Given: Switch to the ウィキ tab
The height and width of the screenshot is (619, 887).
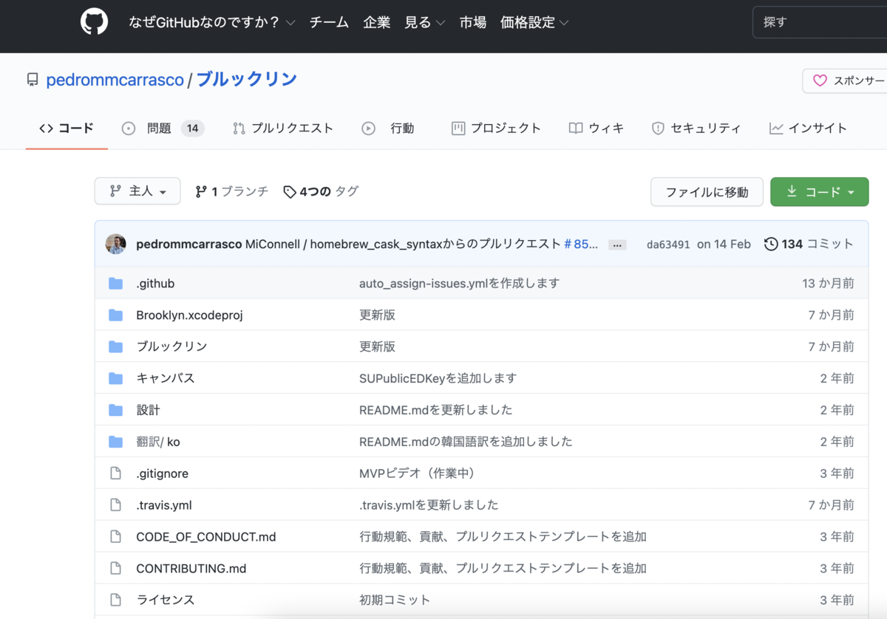Looking at the screenshot, I should click(x=597, y=129).
